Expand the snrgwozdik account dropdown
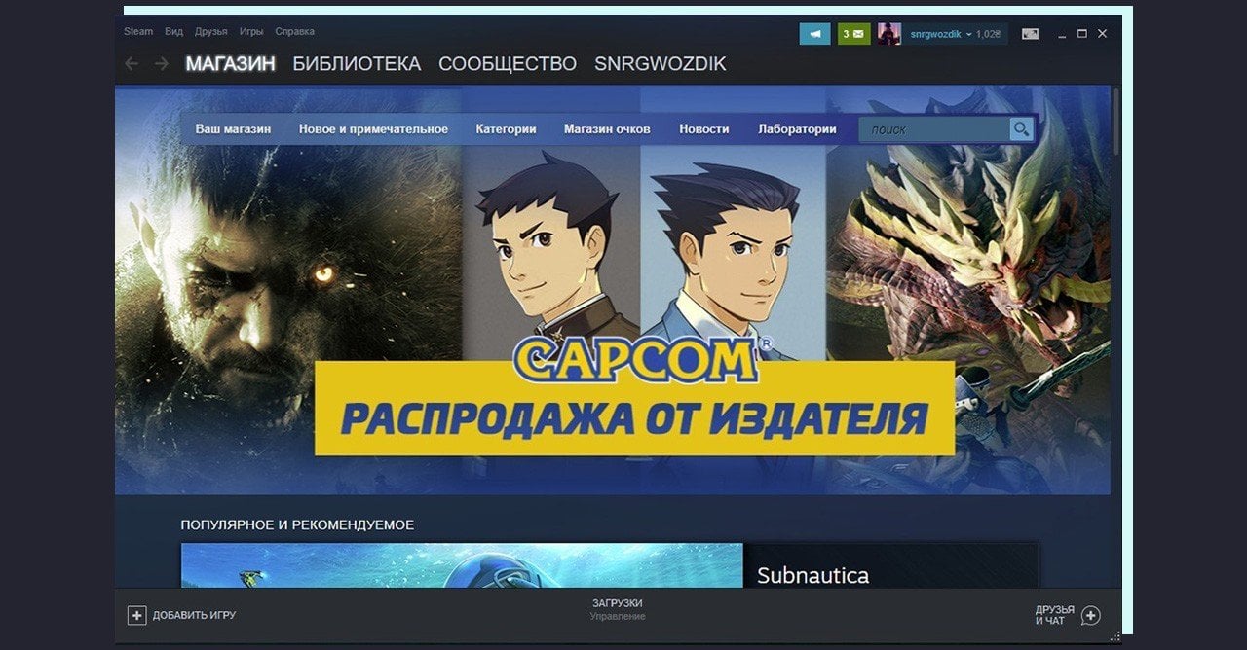 pos(940,34)
